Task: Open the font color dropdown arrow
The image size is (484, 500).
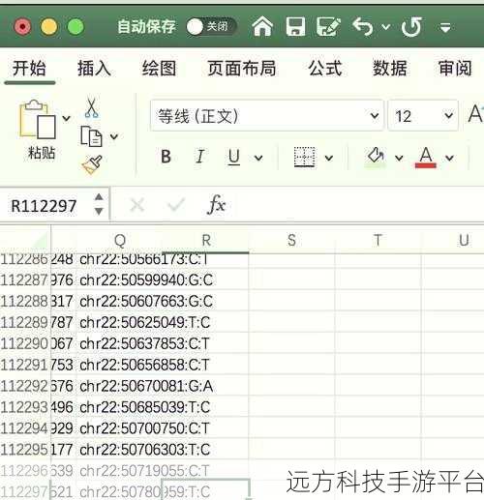Action: [449, 158]
